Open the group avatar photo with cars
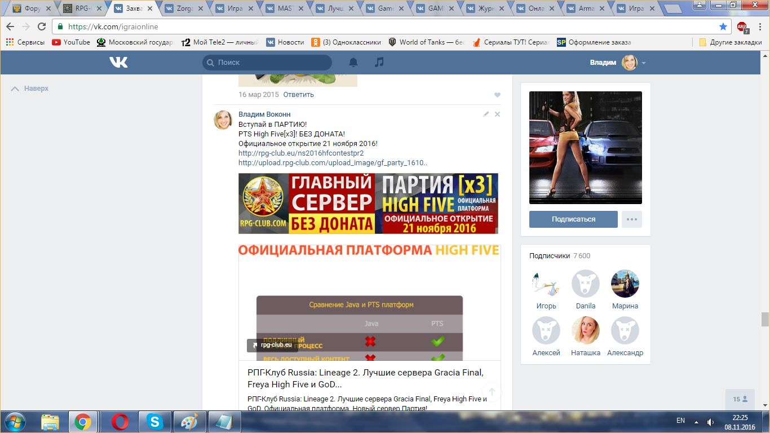This screenshot has height=433, width=770. point(586,148)
